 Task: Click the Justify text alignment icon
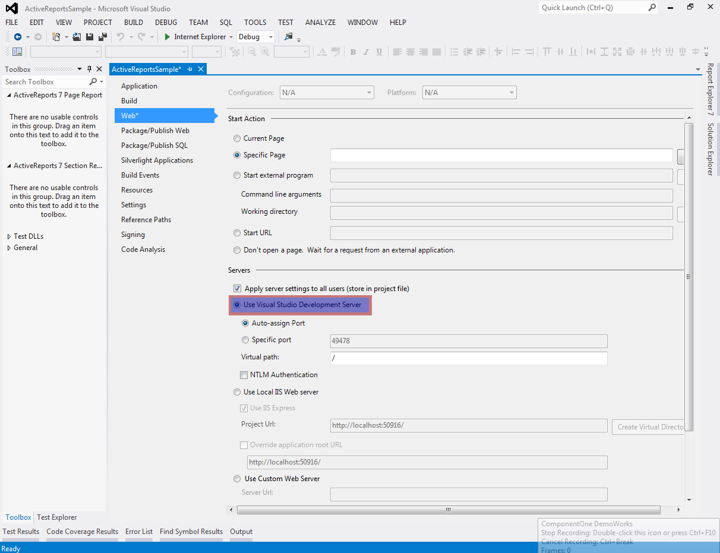tap(437, 52)
